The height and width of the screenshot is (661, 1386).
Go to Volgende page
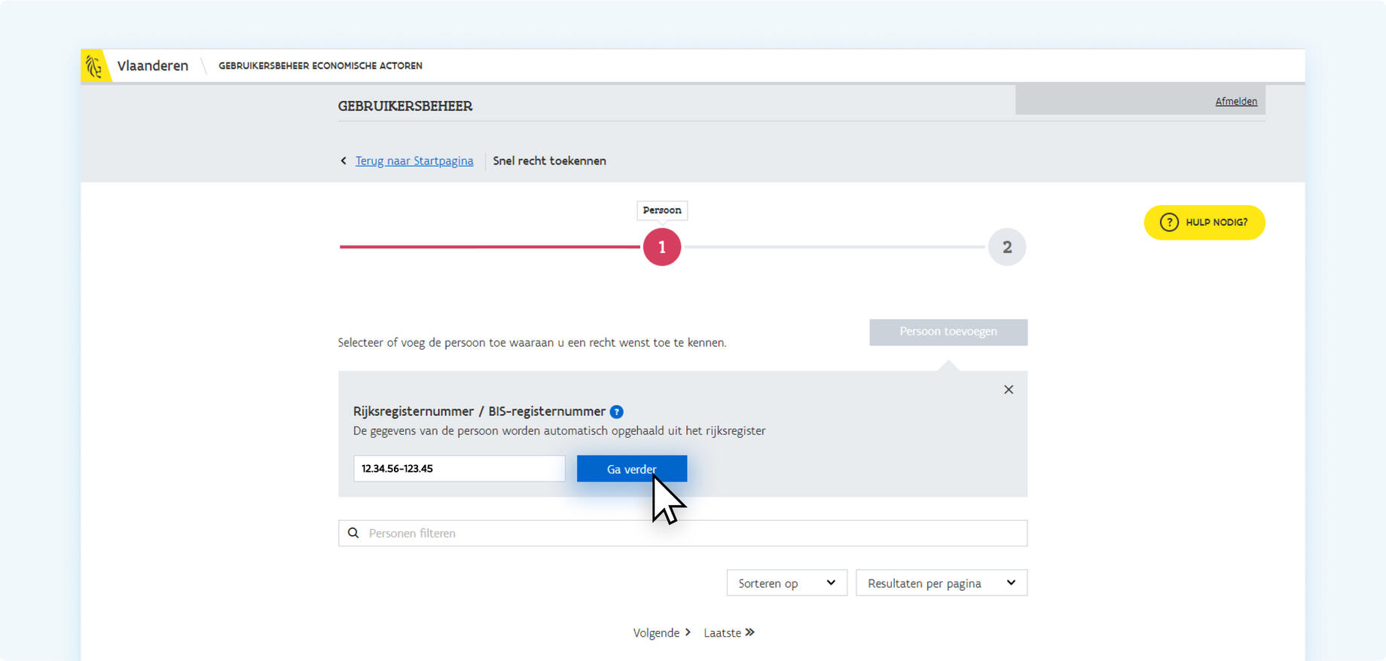pos(661,632)
